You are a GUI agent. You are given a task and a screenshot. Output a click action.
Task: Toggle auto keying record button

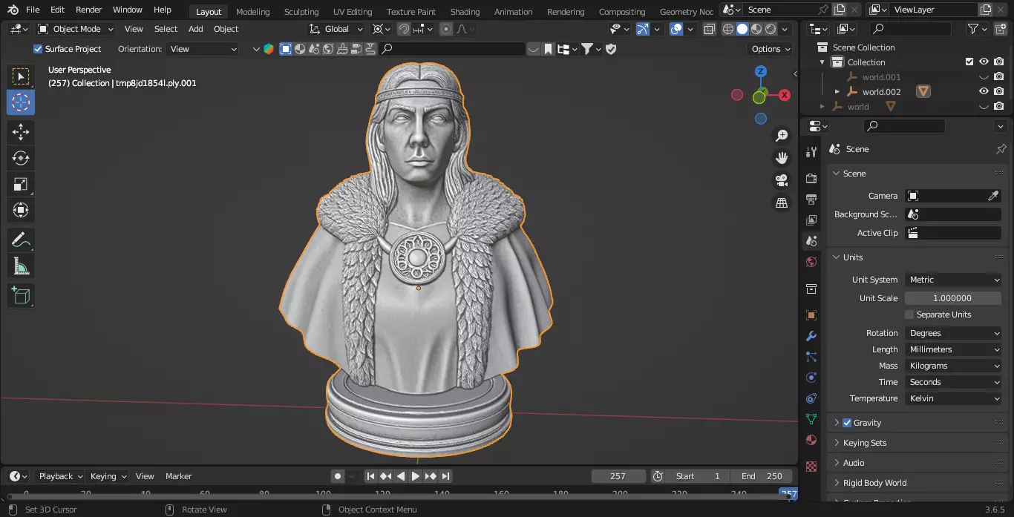[x=338, y=476]
